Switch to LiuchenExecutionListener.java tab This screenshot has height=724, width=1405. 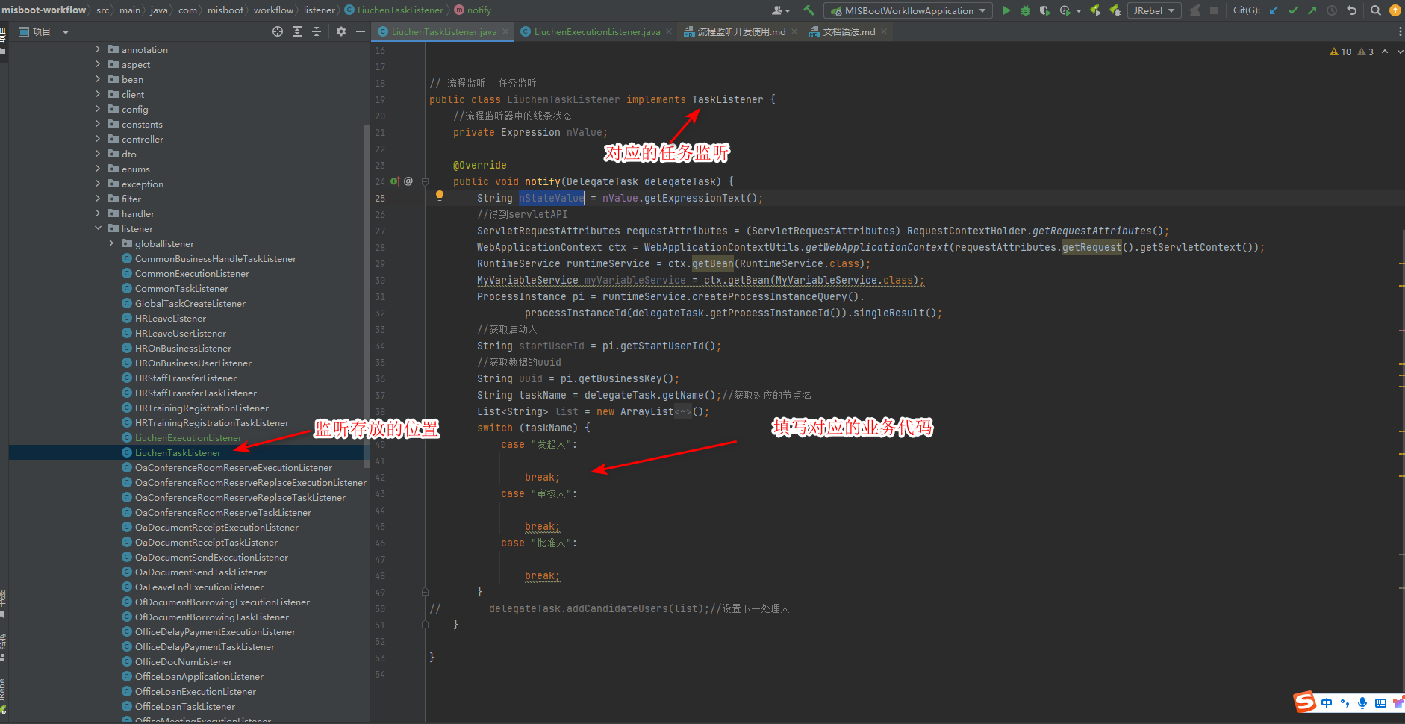pos(596,31)
